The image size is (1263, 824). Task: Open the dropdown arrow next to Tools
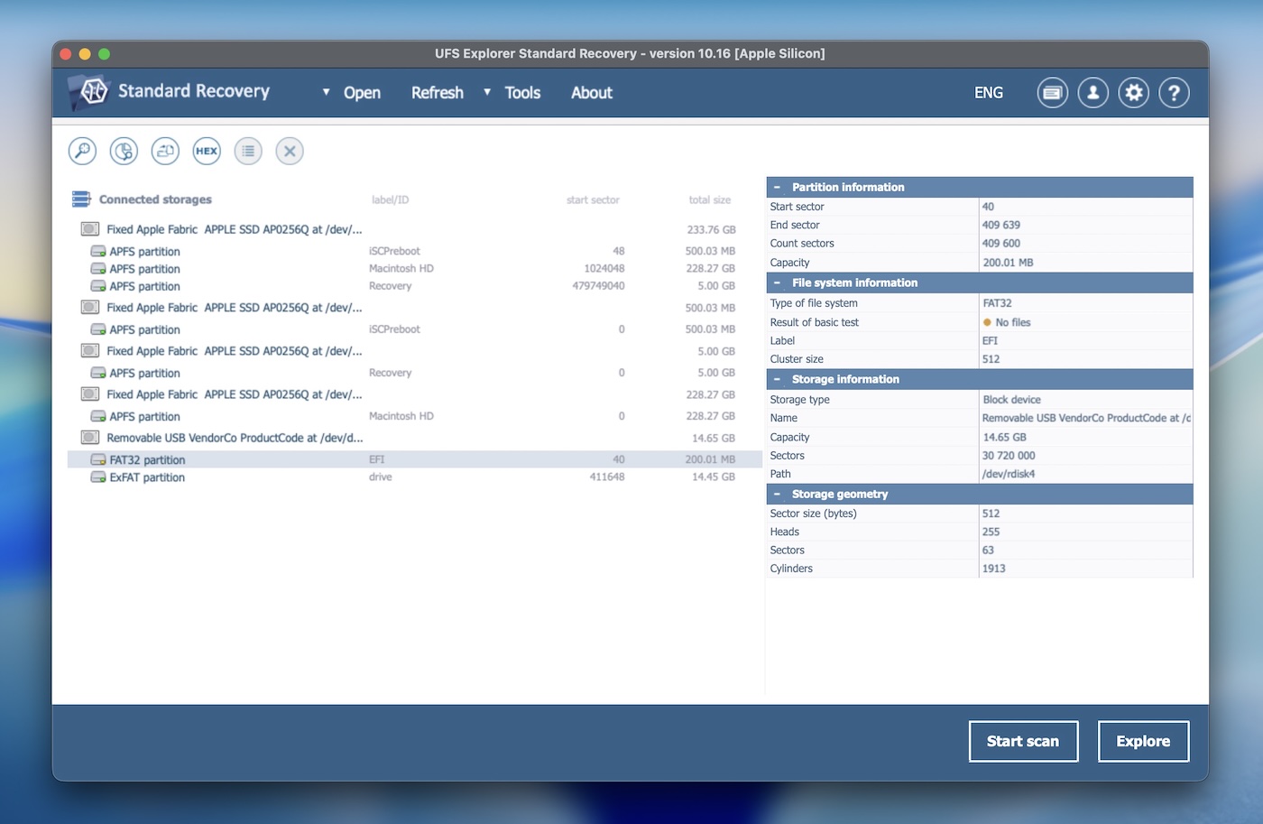point(487,92)
